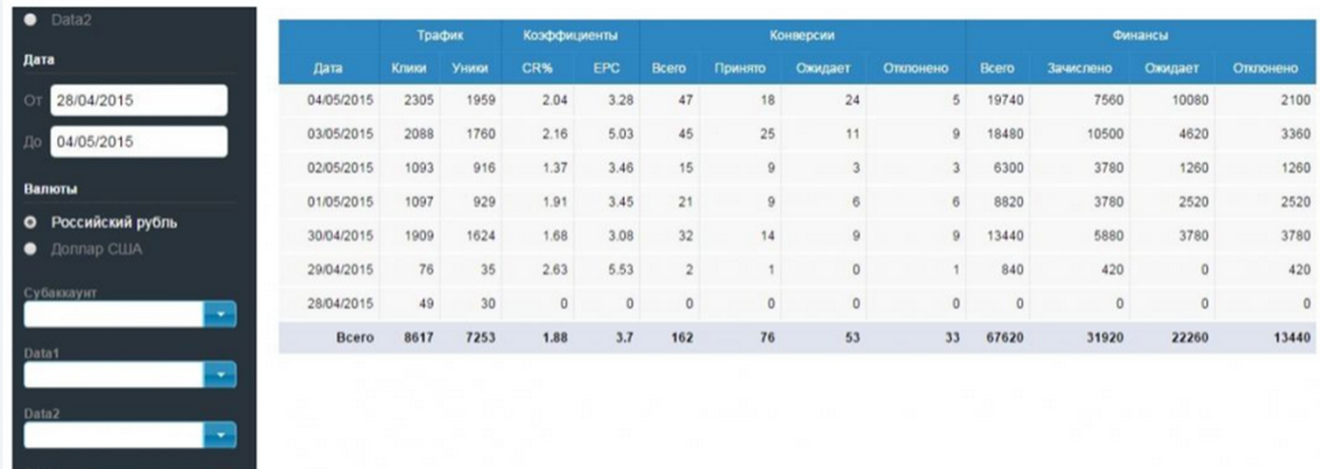Click the Трафик group header

point(440,36)
